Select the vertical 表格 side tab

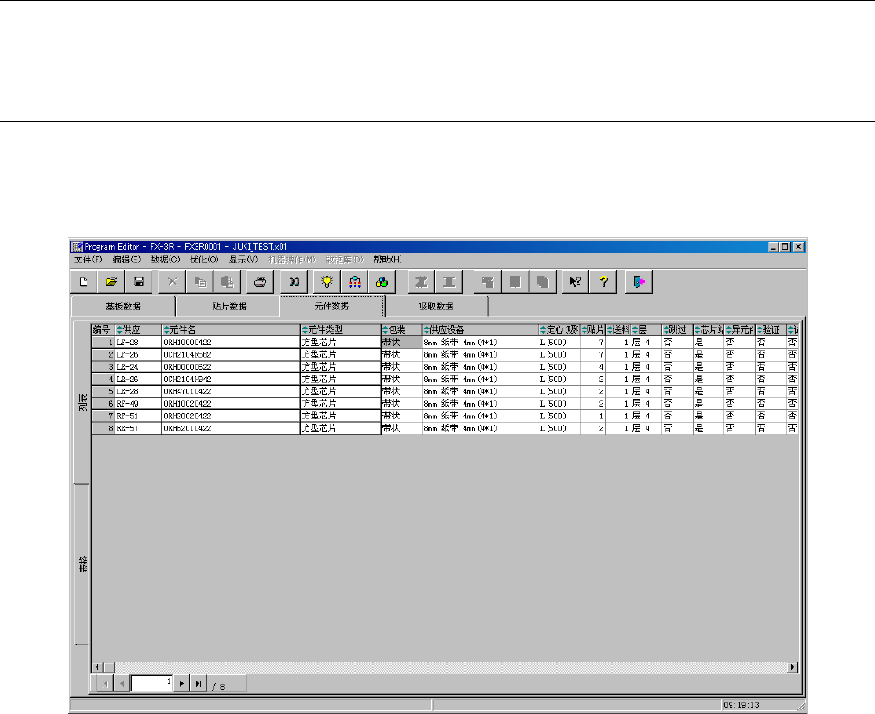(x=82, y=564)
